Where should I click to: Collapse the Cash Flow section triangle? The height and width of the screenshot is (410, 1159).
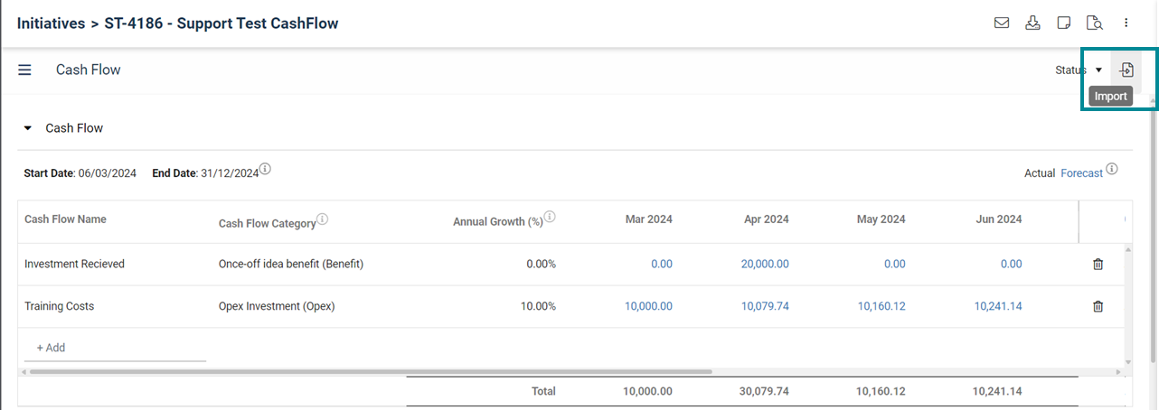(28, 128)
